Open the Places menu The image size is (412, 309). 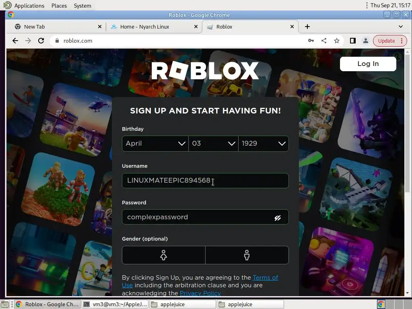pos(59,6)
